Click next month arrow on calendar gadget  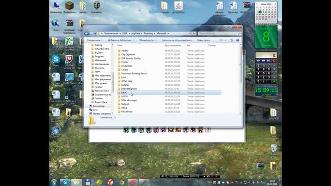[x=276, y=4]
